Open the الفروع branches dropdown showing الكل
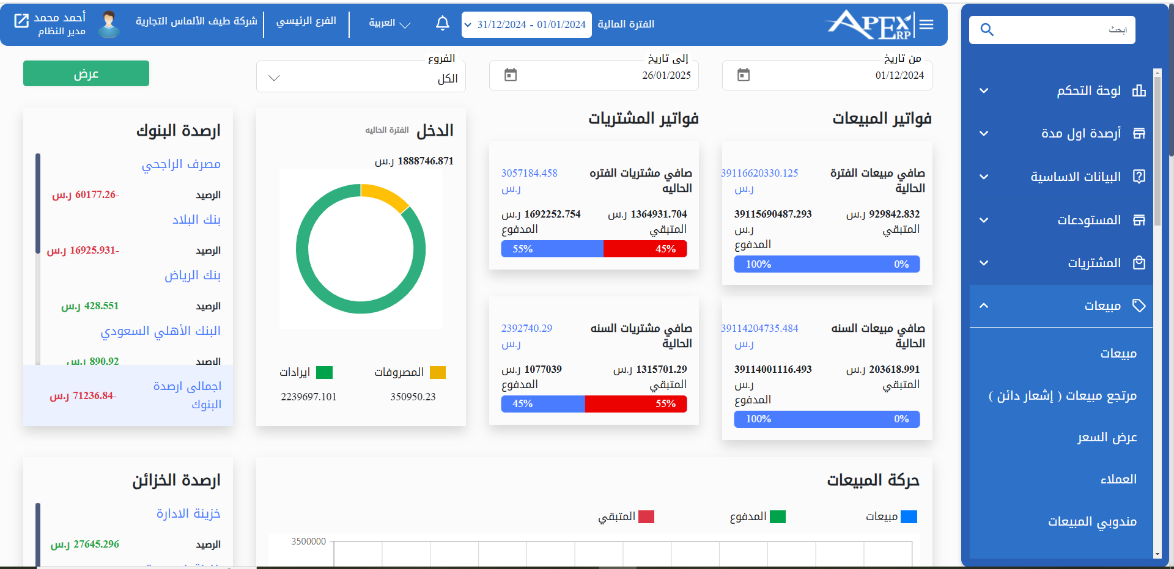This screenshot has height=569, width=1174. click(361, 77)
